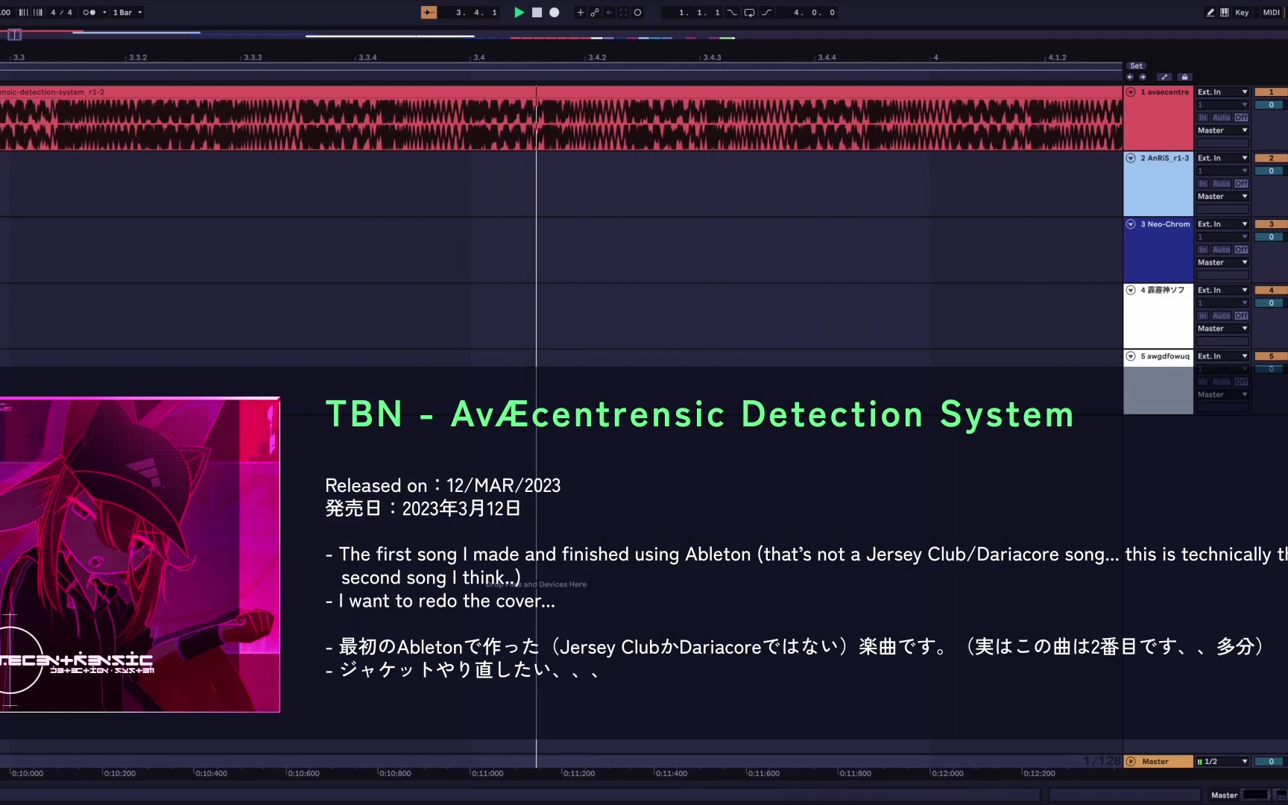The height and width of the screenshot is (805, 1288).
Task: Start playback with the green Play button
Action: [519, 13]
